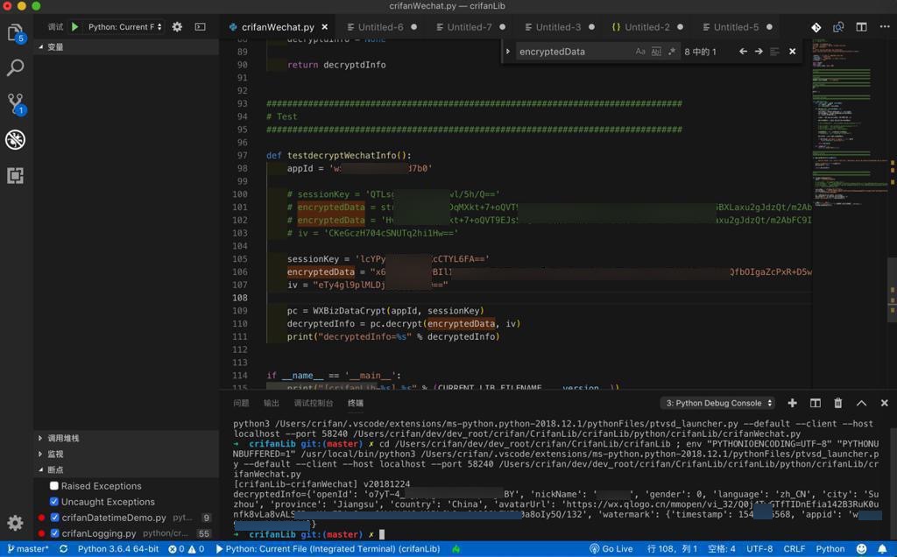
Task: Uncheck the Uncaught Exceptions breakpoint
Action: click(54, 502)
